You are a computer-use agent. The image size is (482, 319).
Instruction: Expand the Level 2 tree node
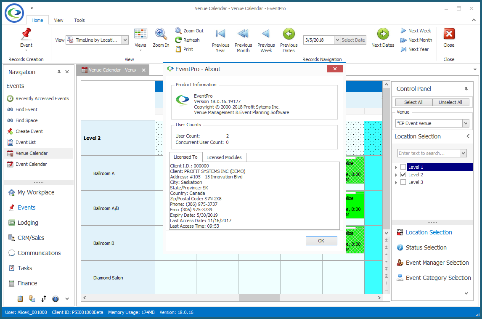396,175
